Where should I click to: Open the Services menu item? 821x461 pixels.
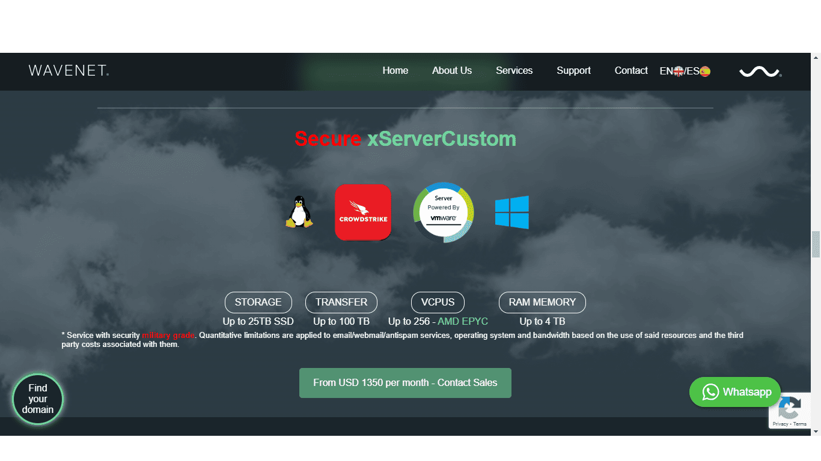[514, 71]
